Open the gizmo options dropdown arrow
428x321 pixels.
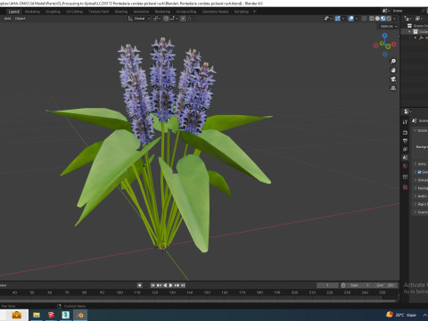click(x=343, y=19)
